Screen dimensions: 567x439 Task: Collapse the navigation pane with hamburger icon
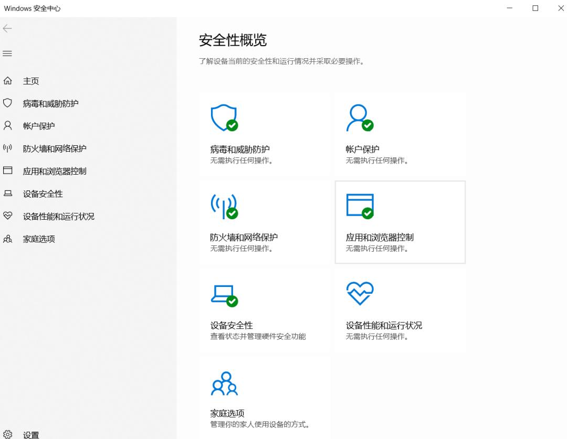[x=7, y=53]
